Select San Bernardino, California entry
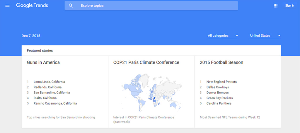 click(52, 93)
